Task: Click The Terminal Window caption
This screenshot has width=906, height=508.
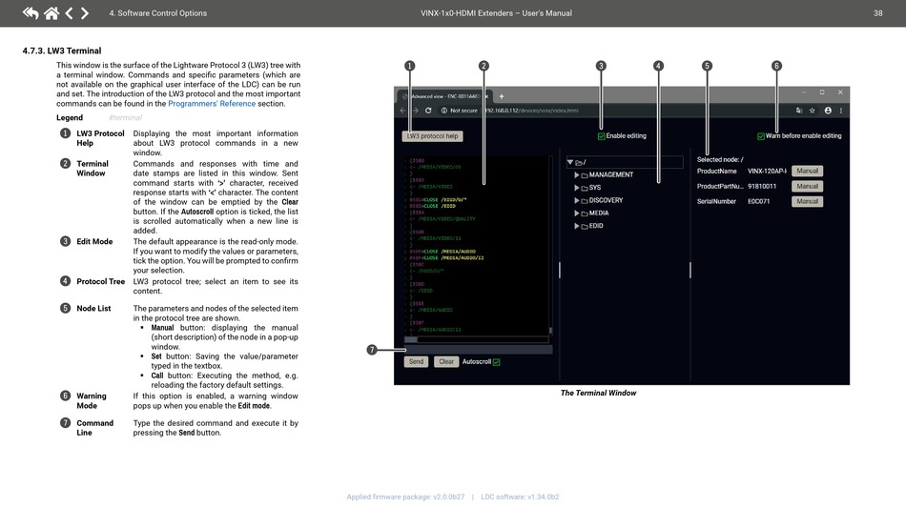Action: 598,393
